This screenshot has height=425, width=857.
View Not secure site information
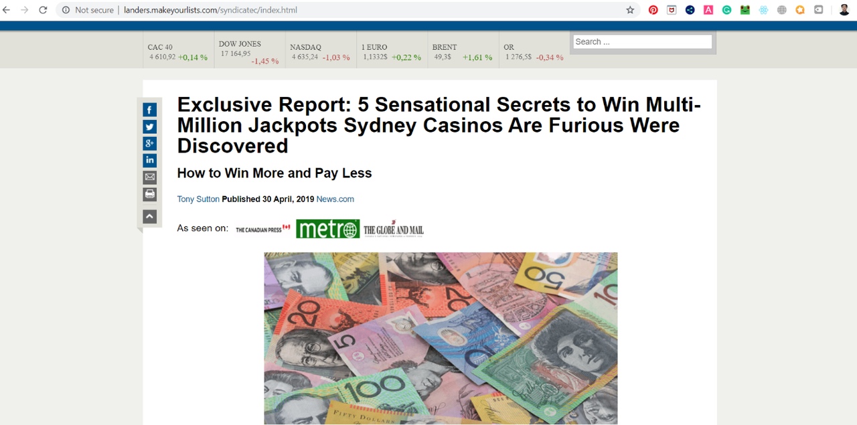[x=88, y=10]
